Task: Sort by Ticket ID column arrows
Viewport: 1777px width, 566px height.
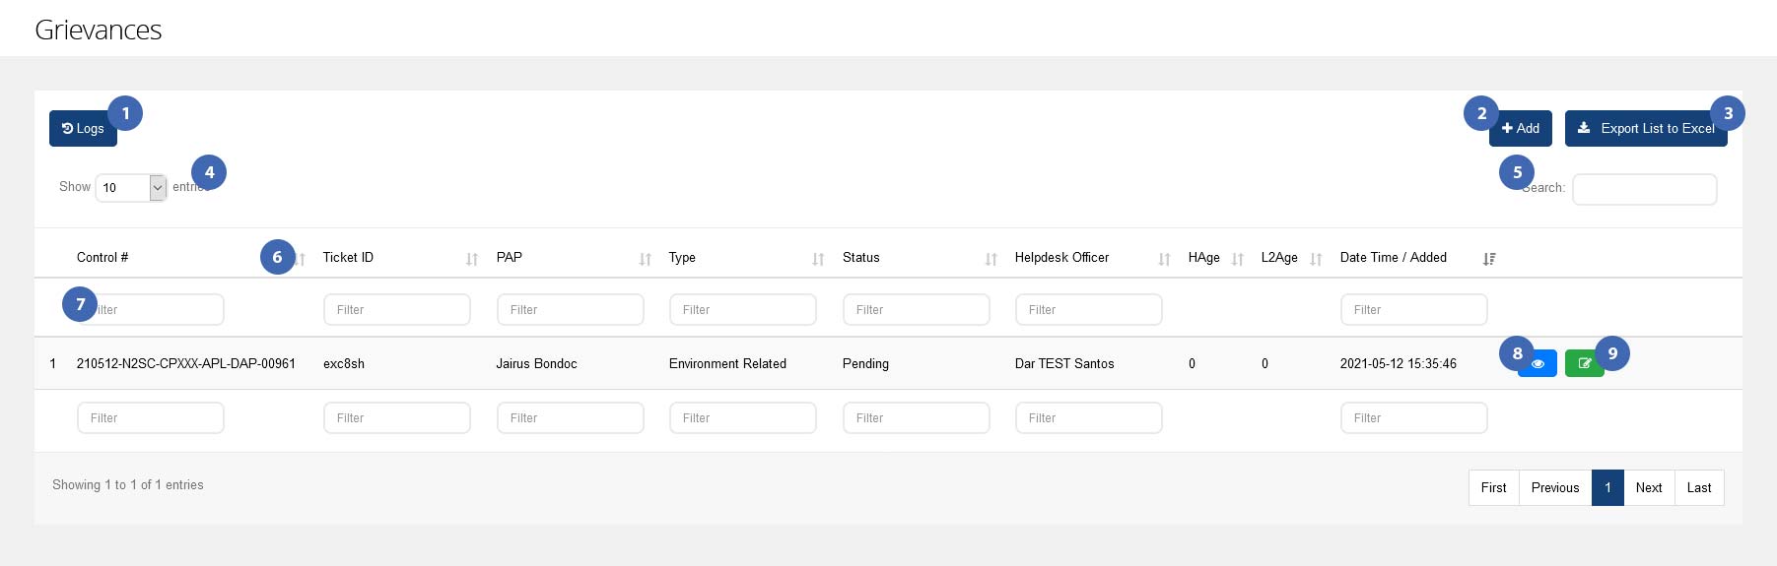Action: point(472,259)
